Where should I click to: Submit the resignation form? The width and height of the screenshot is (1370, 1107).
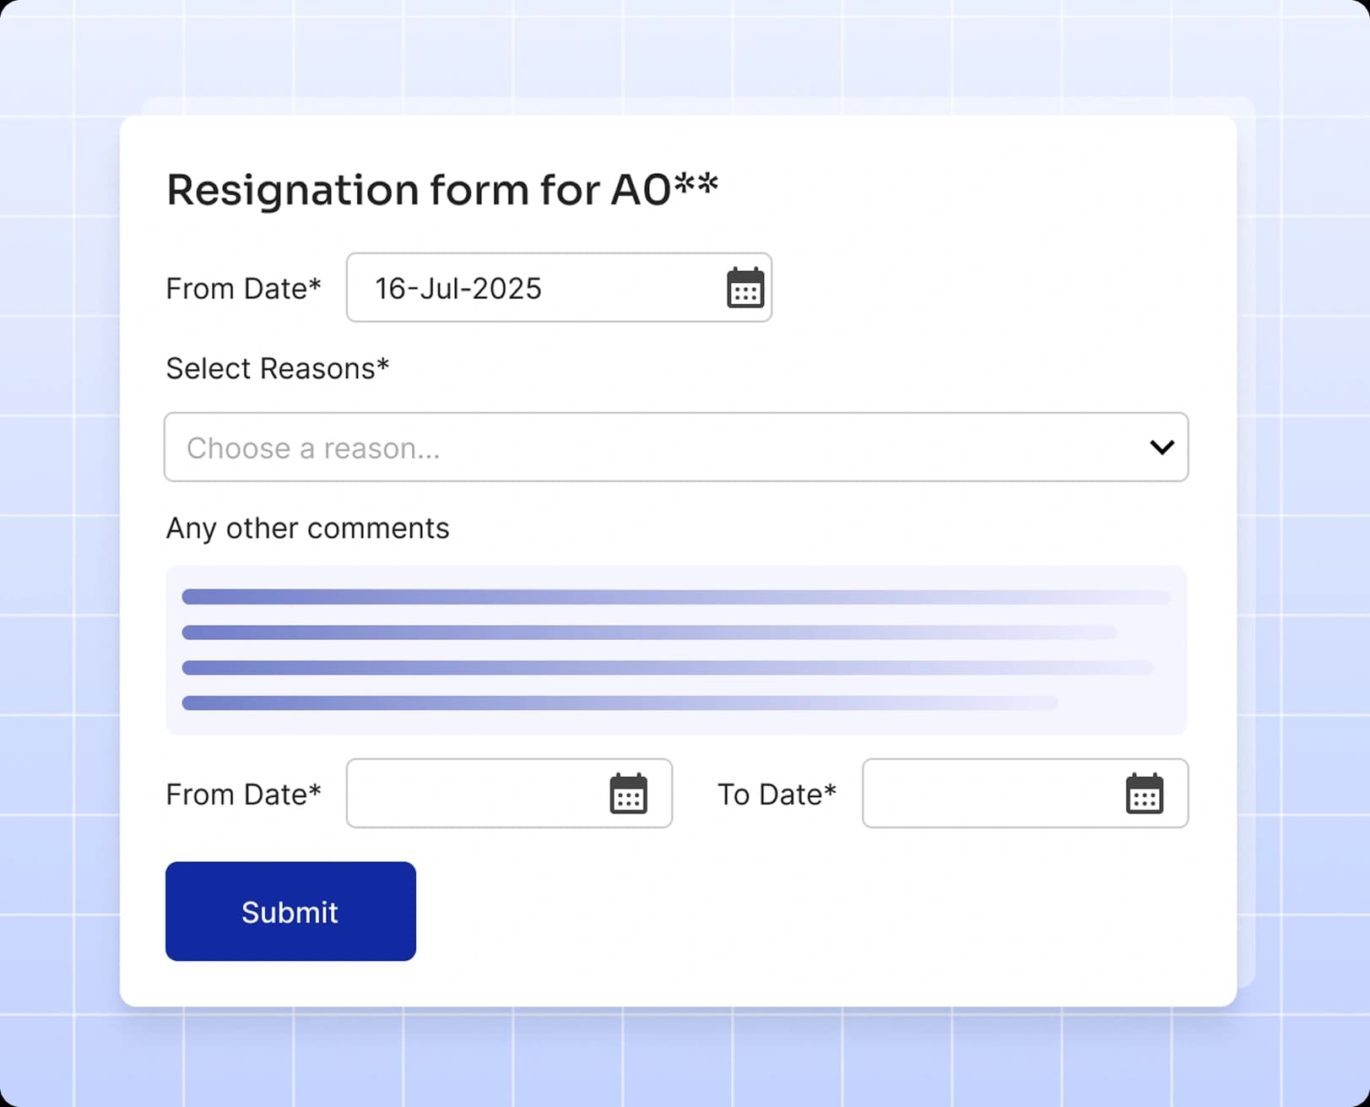coord(290,911)
